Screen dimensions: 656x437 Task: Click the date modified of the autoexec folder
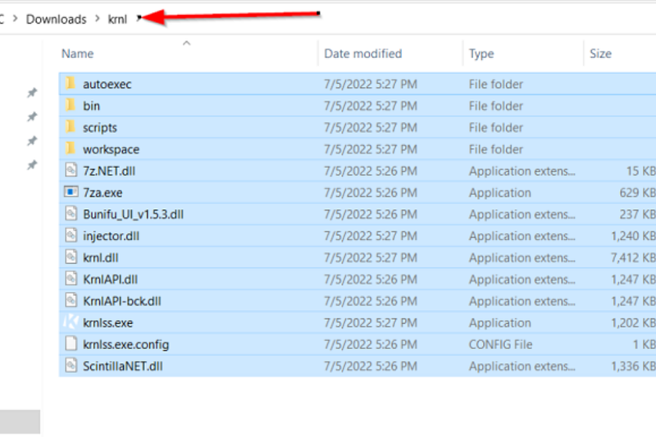coord(371,84)
